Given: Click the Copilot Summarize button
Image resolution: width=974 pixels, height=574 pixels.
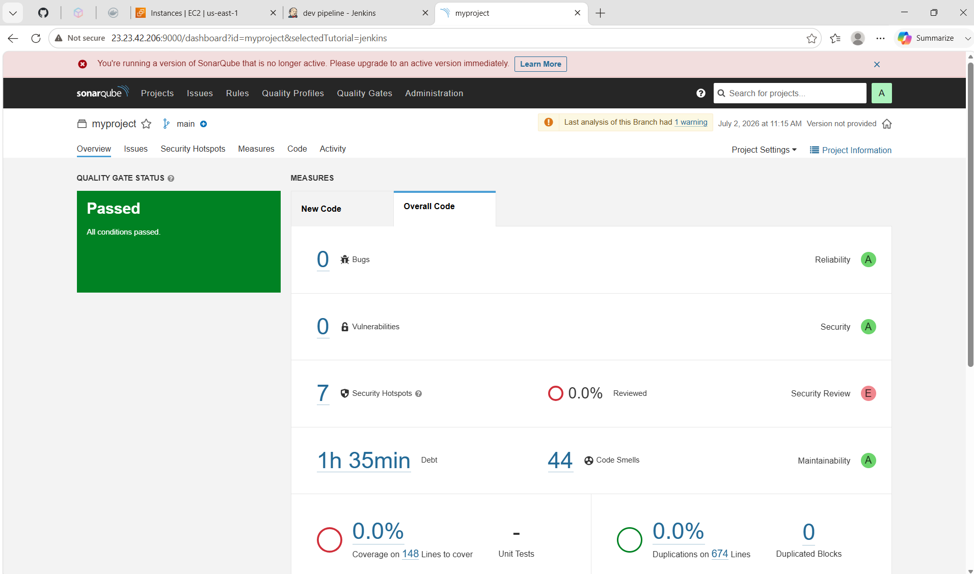Looking at the screenshot, I should tap(926, 38).
